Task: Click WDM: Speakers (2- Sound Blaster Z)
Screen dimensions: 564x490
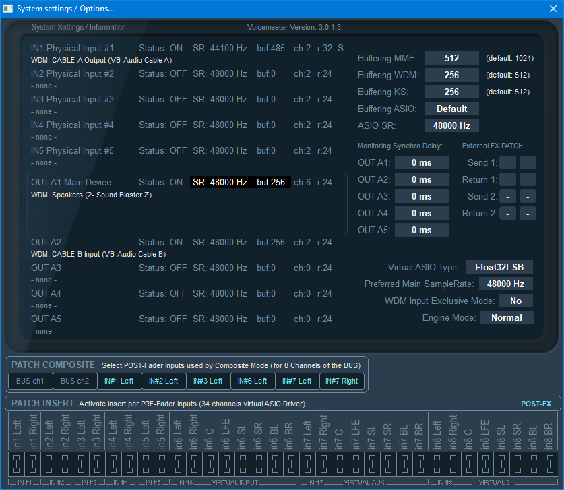Action: click(92, 195)
